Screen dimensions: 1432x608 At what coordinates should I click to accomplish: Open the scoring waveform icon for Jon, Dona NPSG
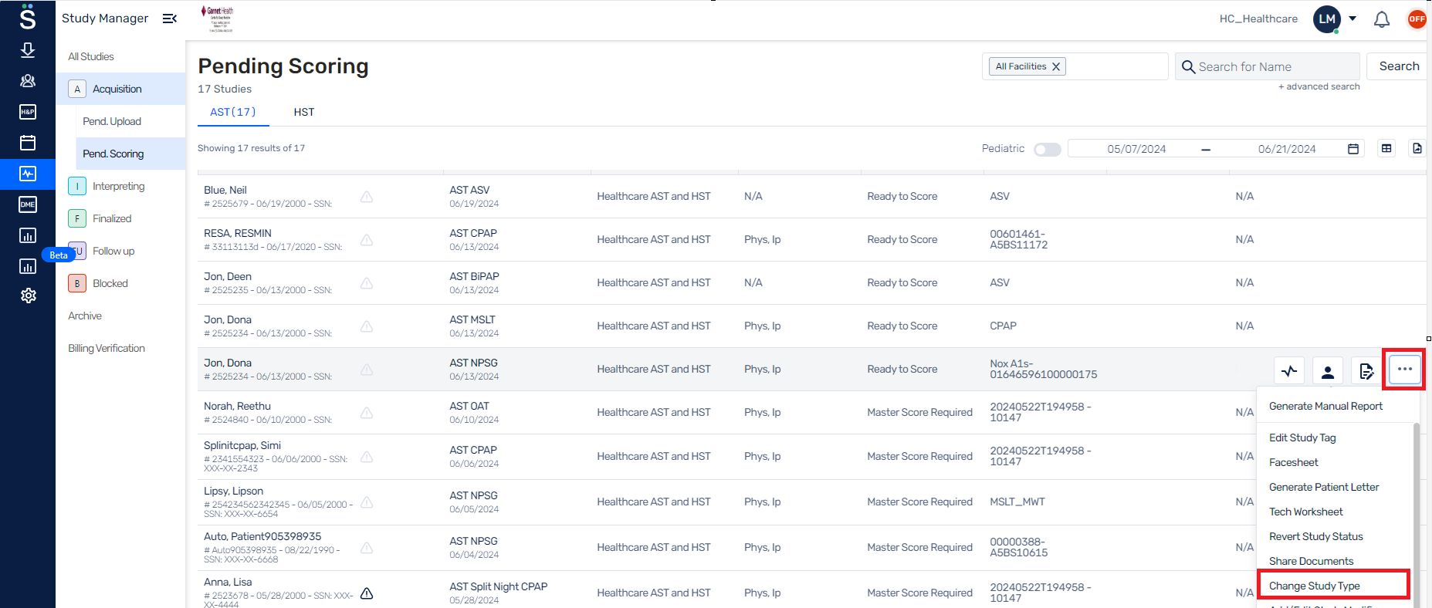tap(1289, 371)
